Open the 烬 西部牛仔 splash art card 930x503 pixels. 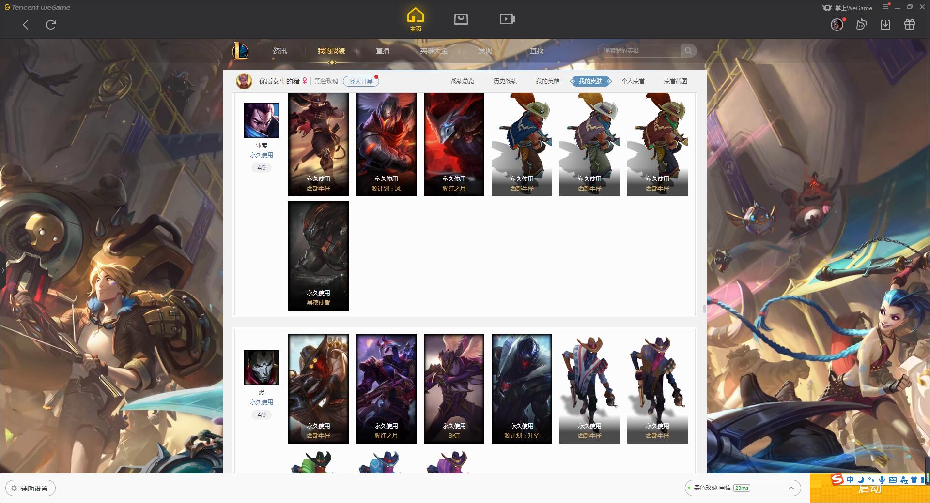pos(318,388)
